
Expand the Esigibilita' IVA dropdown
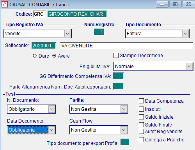pos(189,67)
